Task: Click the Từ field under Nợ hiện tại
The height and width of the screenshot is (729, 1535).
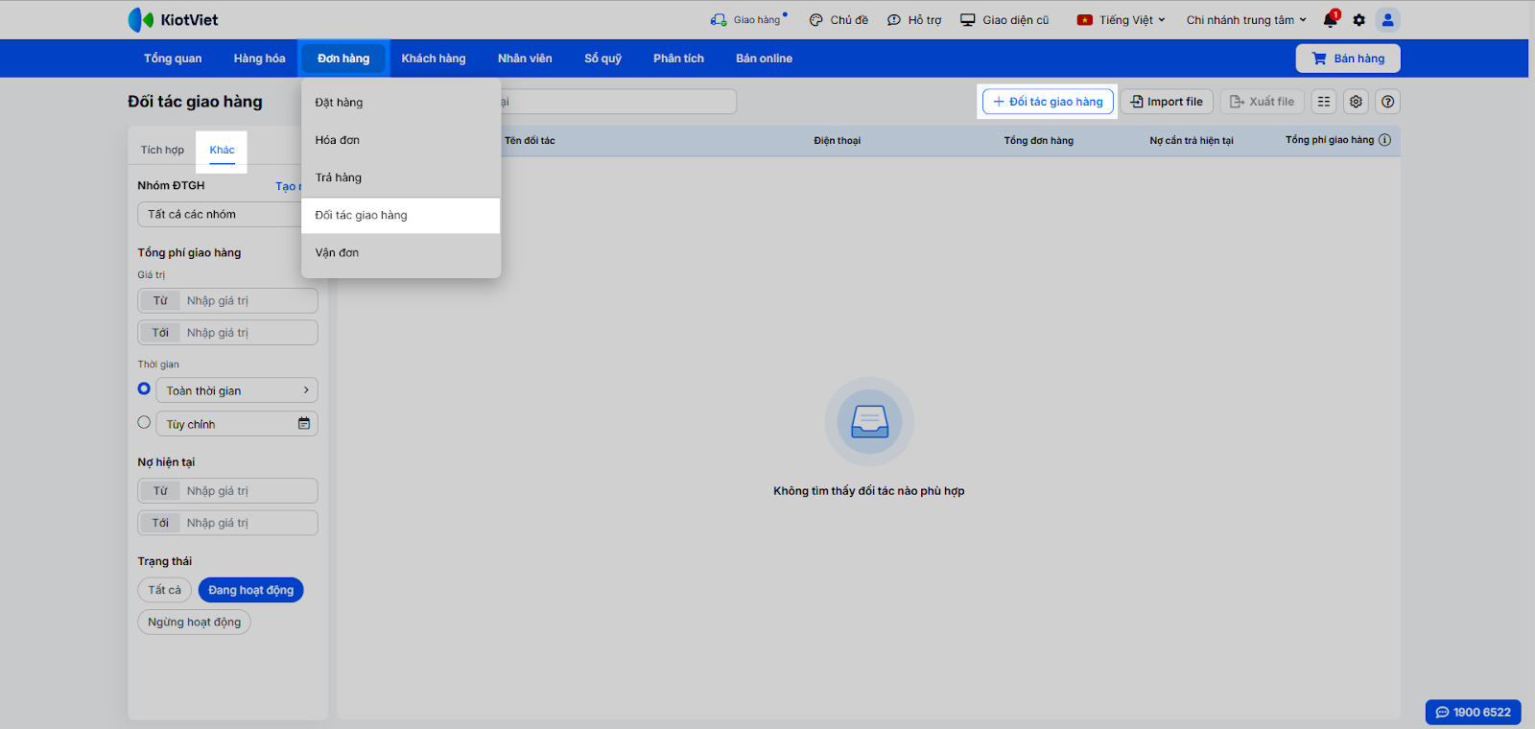Action: click(249, 491)
